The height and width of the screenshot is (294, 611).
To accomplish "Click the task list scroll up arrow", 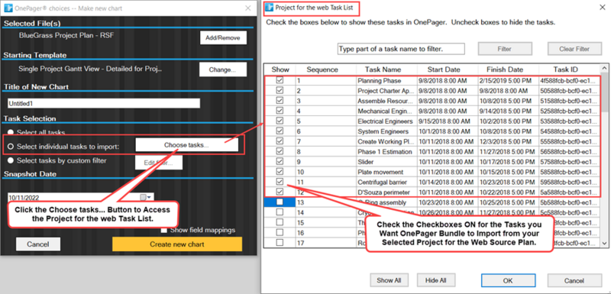I will click(604, 67).
